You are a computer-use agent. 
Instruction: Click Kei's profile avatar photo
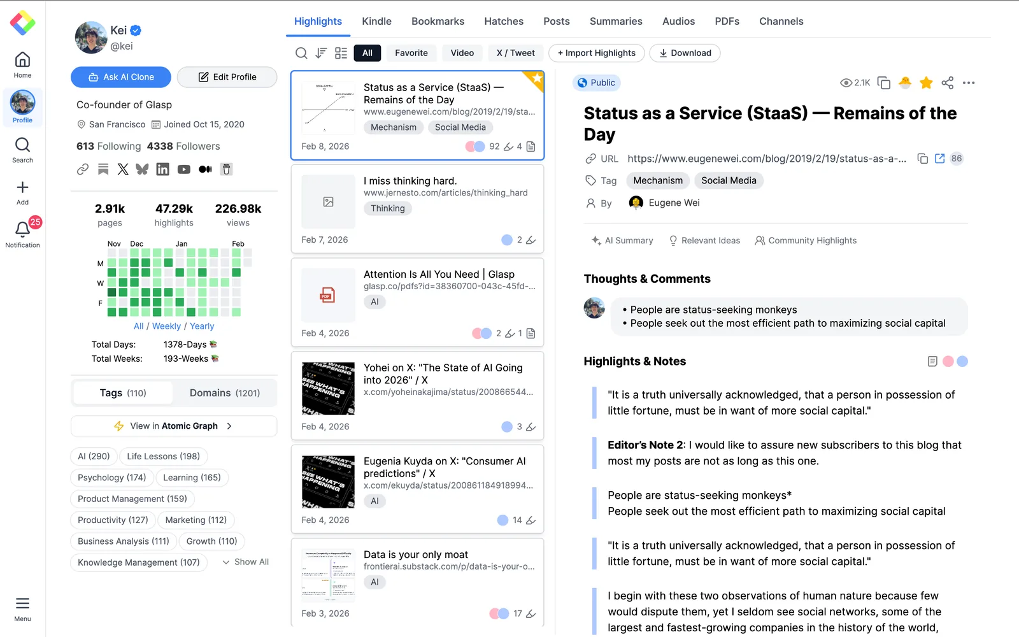click(x=91, y=38)
